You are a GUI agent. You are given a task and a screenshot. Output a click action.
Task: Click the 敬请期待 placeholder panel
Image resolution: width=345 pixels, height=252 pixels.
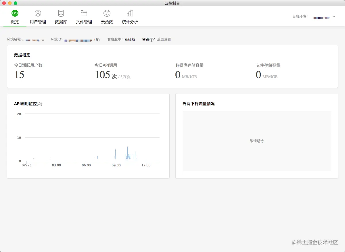[x=257, y=141]
